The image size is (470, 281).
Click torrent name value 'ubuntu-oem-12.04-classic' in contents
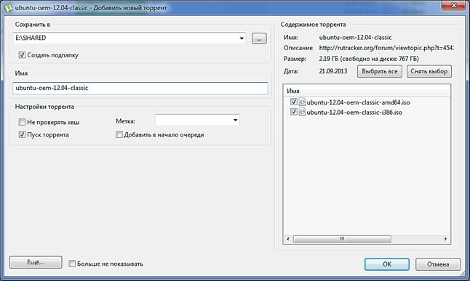click(355, 38)
